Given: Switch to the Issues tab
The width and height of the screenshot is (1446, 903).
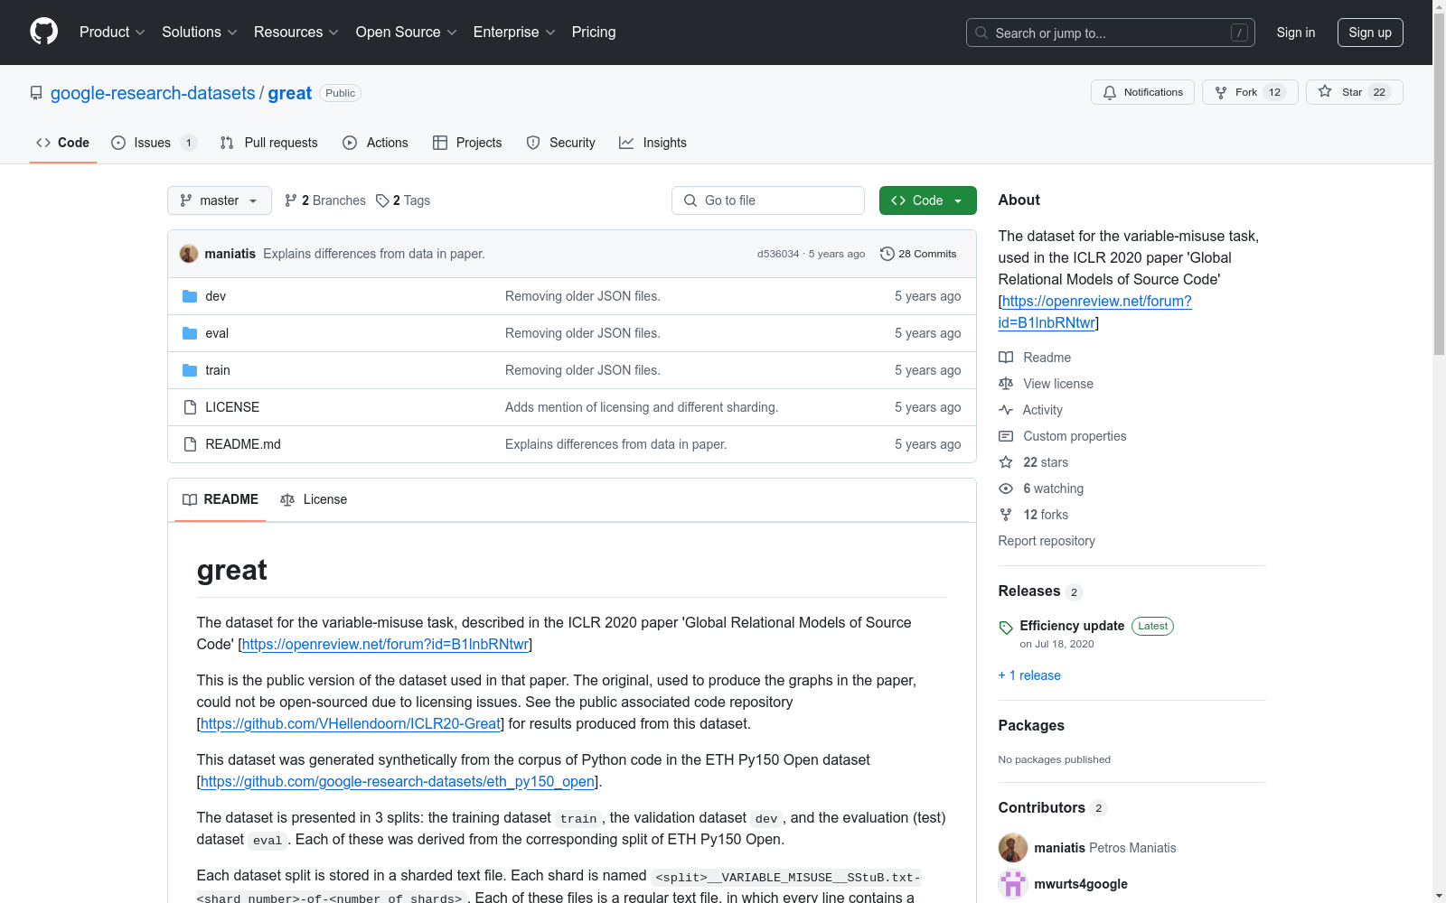Looking at the screenshot, I should [154, 143].
